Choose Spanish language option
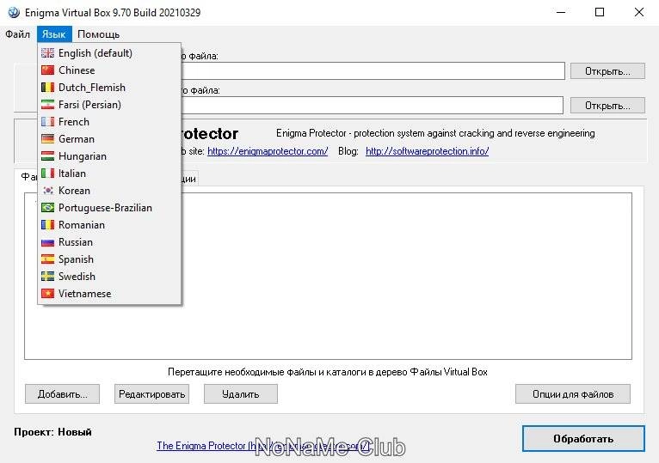This screenshot has height=463, width=659. coord(109,259)
